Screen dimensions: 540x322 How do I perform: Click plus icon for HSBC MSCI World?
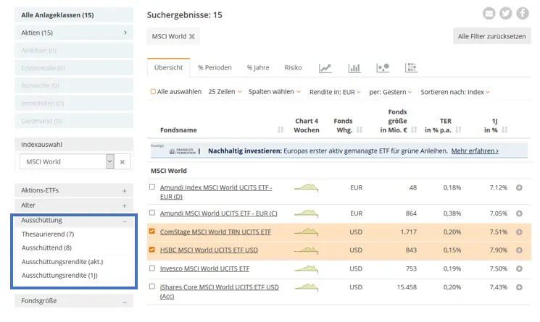pyautogui.click(x=519, y=250)
